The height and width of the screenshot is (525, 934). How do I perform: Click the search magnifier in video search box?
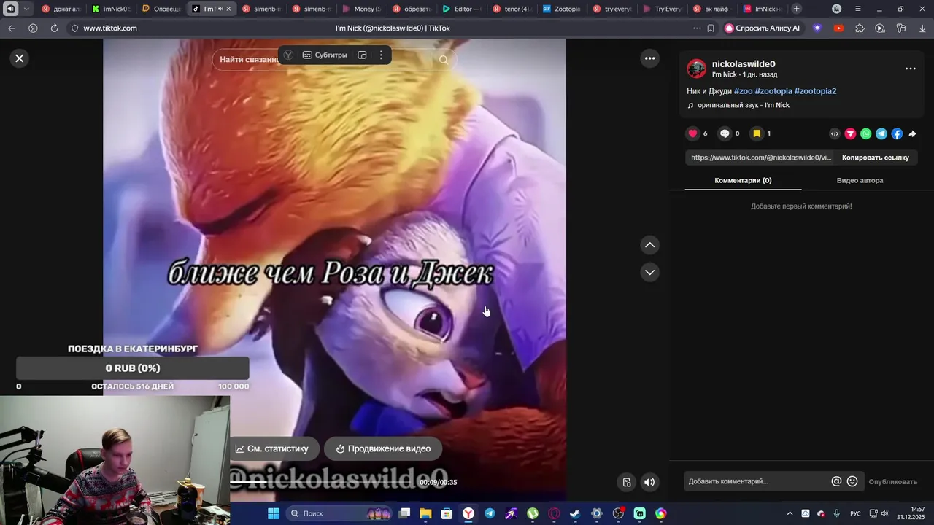pyautogui.click(x=444, y=60)
